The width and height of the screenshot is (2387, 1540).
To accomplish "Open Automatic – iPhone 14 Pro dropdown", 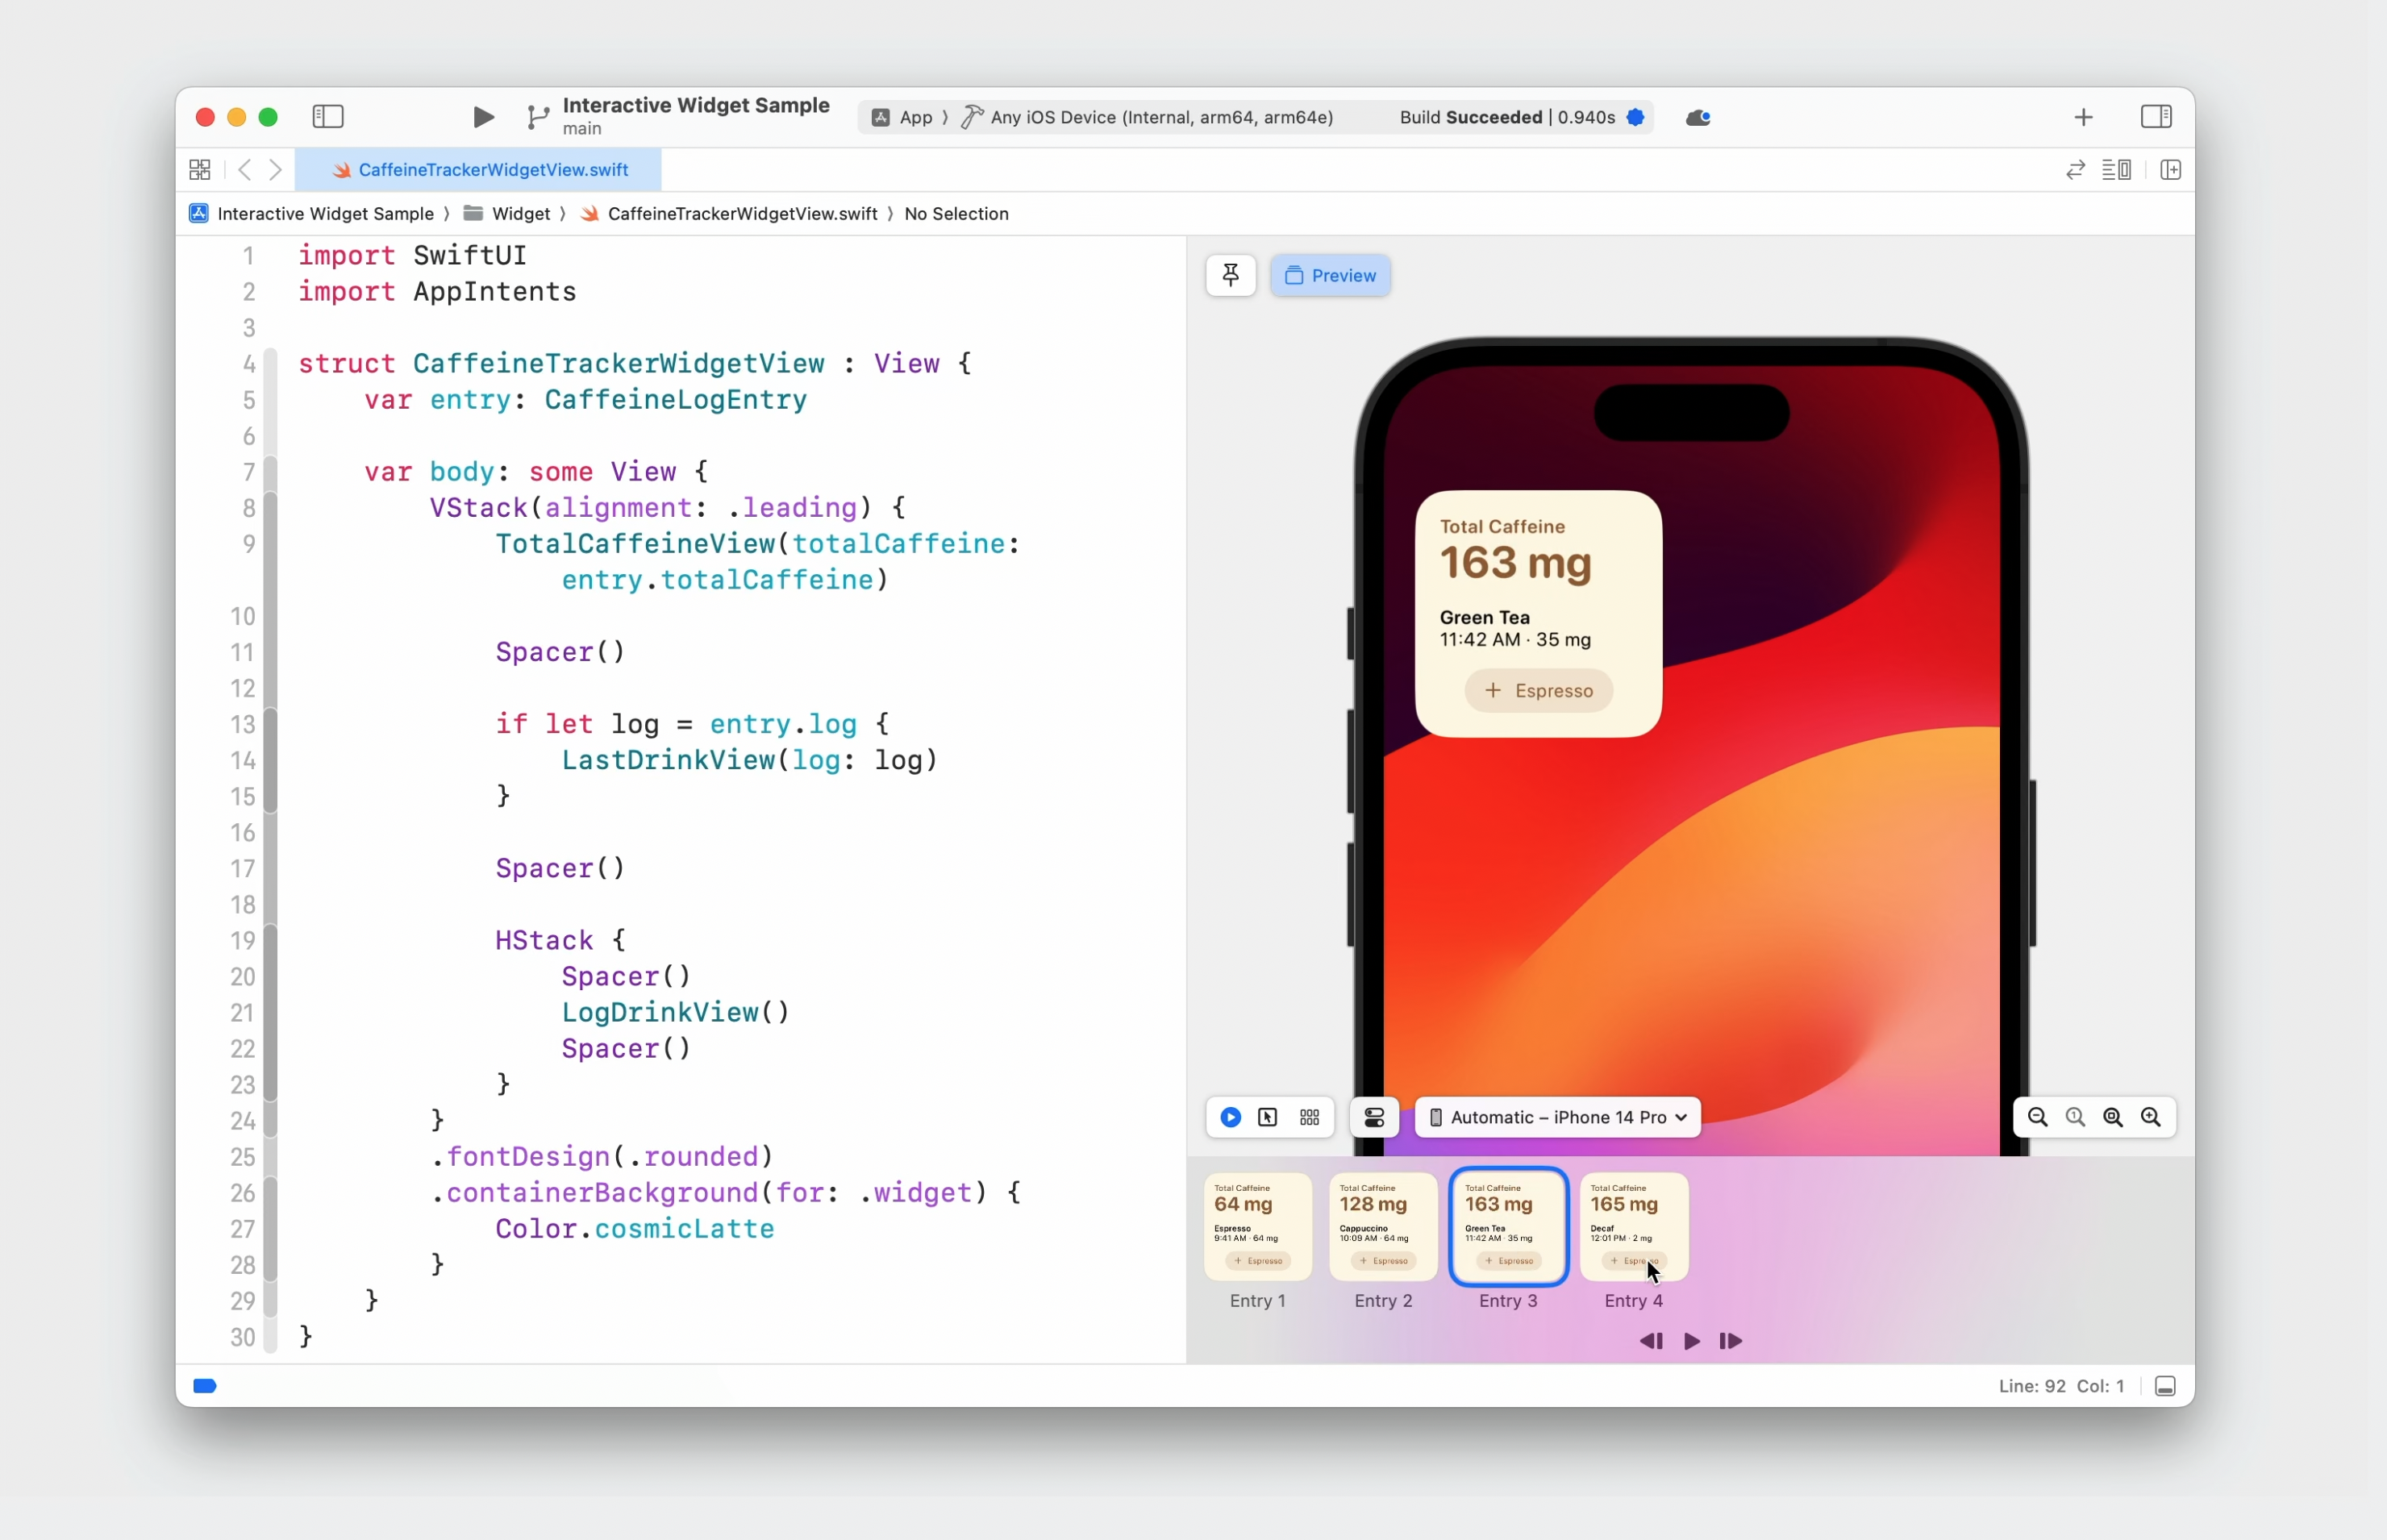I will point(1558,1118).
